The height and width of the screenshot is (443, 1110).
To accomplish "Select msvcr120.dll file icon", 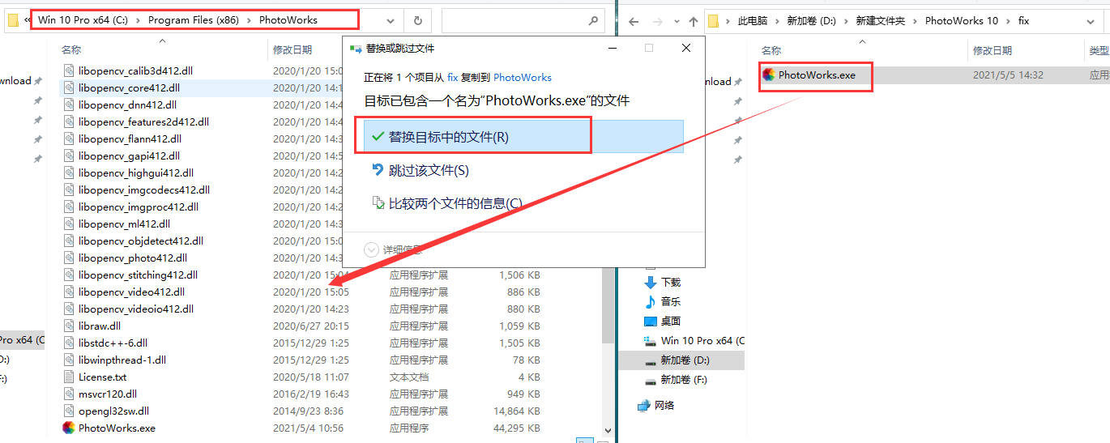I will point(69,394).
